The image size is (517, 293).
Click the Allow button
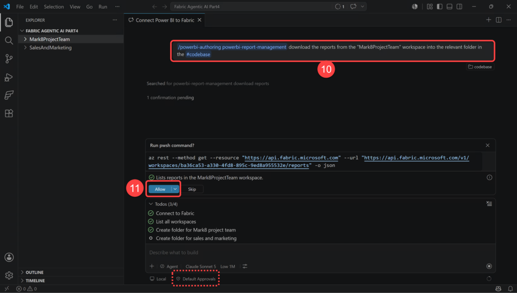(x=160, y=189)
